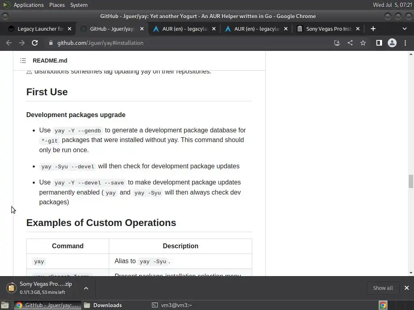Expand download options chevron for Sony Vegas zip

[x=86, y=288]
